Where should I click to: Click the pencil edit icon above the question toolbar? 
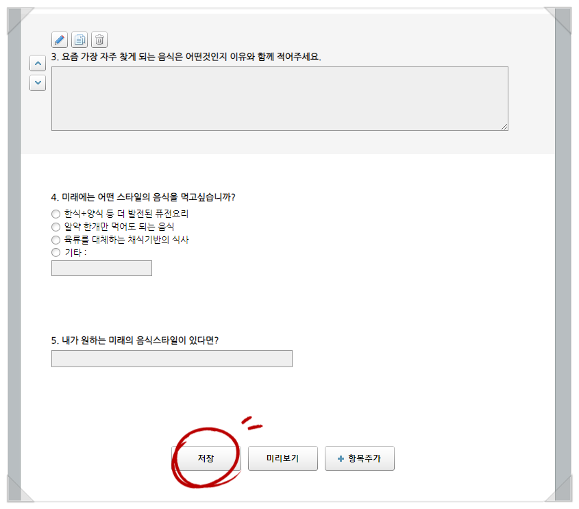(x=59, y=39)
